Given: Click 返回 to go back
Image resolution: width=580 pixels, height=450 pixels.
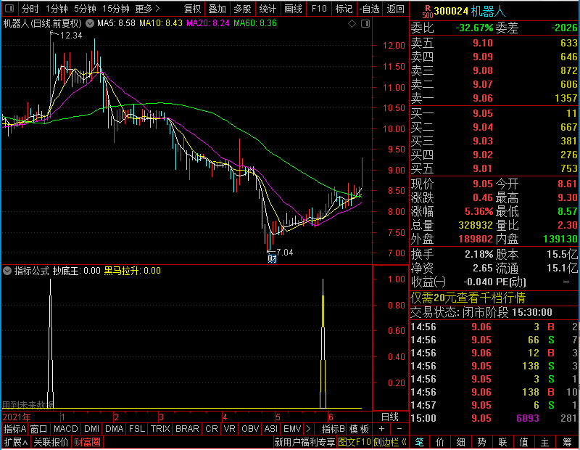Looking at the screenshot, I should click(395, 9).
